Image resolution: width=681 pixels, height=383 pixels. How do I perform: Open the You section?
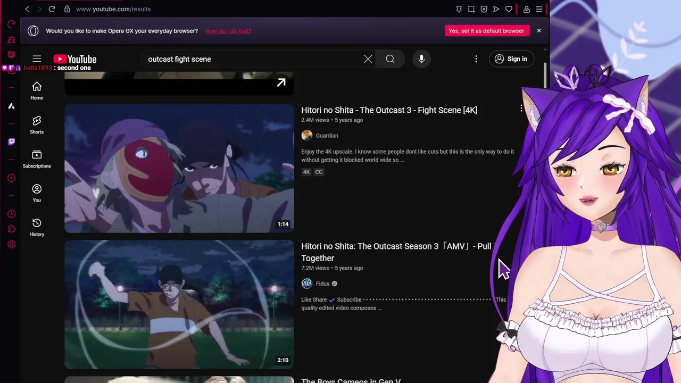coord(37,193)
